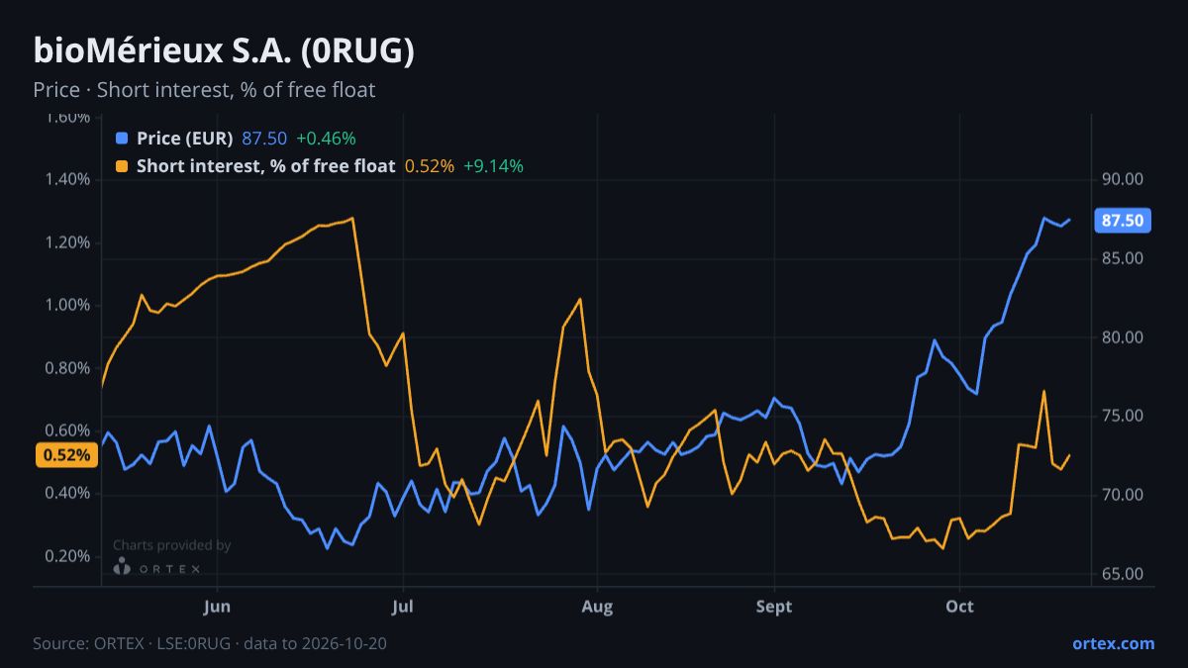
Task: Click the 1.40% left axis label
Action: click(x=67, y=180)
